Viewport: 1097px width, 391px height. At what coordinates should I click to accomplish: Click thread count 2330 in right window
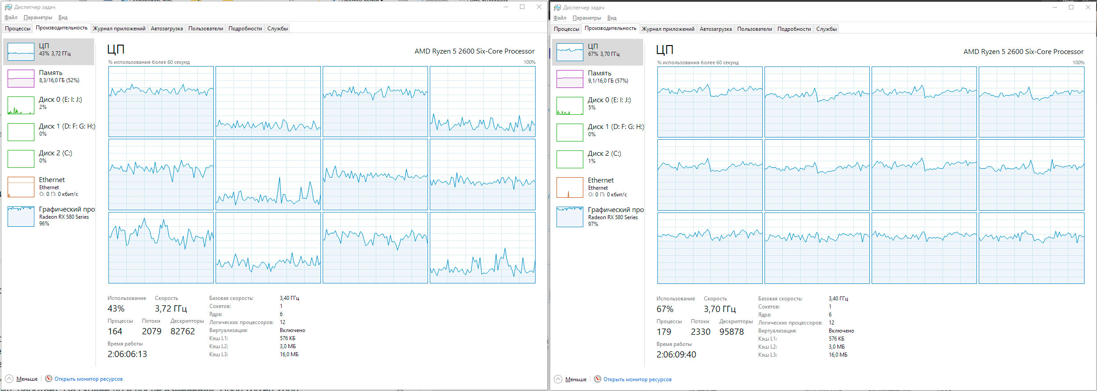click(x=700, y=332)
